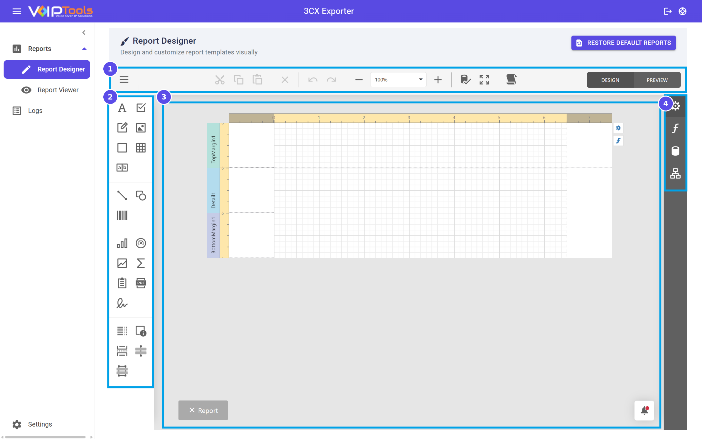Select the Picture Box tool
Image resolution: width=702 pixels, height=439 pixels.
point(141,128)
